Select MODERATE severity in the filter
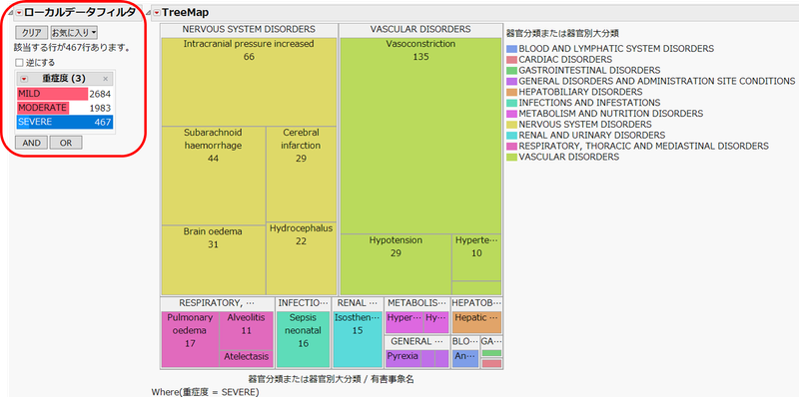 65,108
